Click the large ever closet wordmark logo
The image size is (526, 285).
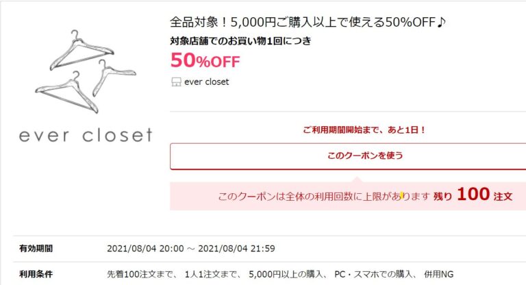pos(86,135)
